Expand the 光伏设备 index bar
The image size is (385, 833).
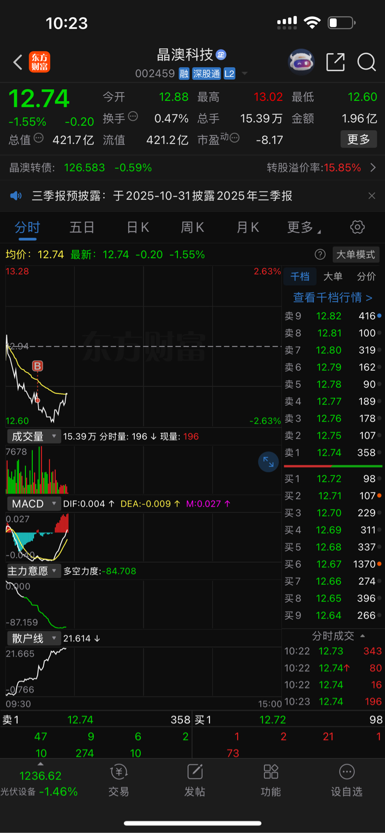tap(40, 764)
